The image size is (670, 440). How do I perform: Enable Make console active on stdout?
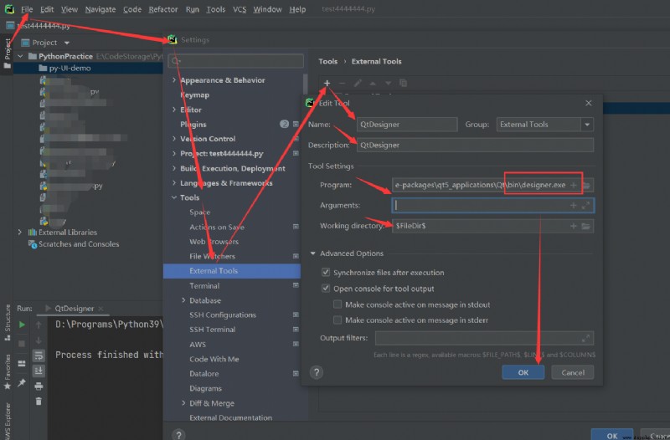coord(338,304)
